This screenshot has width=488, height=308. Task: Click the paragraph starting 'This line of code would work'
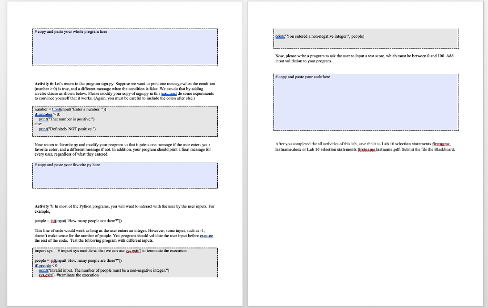(x=124, y=236)
